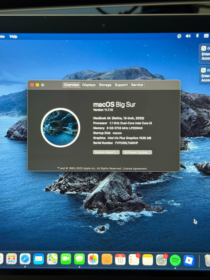Start FaceTime from the dock

coord(66,259)
